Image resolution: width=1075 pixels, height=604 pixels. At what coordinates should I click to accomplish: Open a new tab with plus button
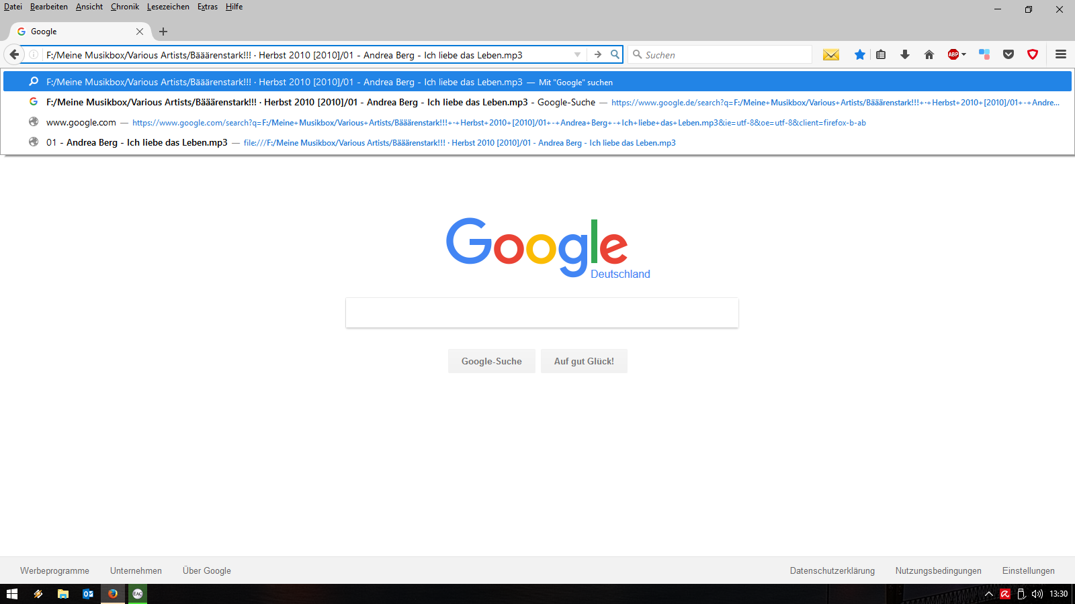(163, 32)
